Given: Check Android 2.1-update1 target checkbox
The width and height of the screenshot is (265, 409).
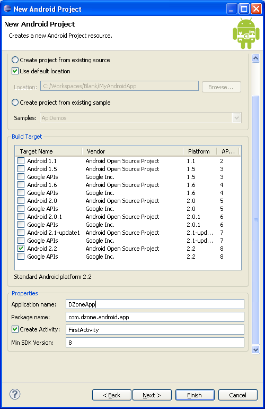Looking at the screenshot, I should click(21, 233).
